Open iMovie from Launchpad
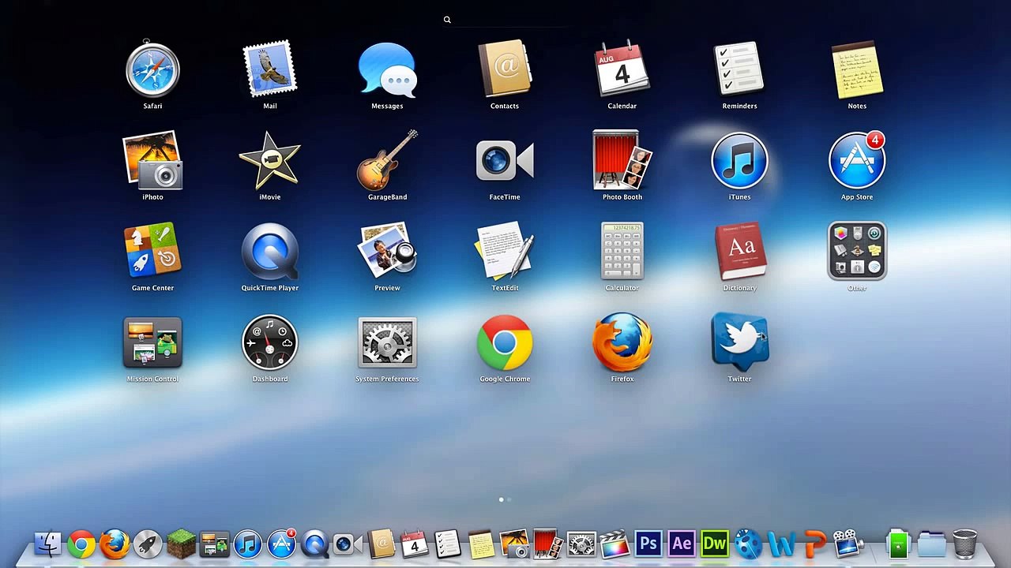Viewport: 1011px width, 568px height. point(270,161)
